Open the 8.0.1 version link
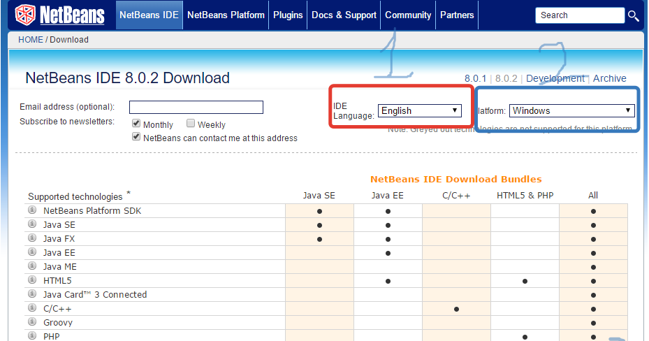This screenshot has height=341, width=649. point(475,79)
